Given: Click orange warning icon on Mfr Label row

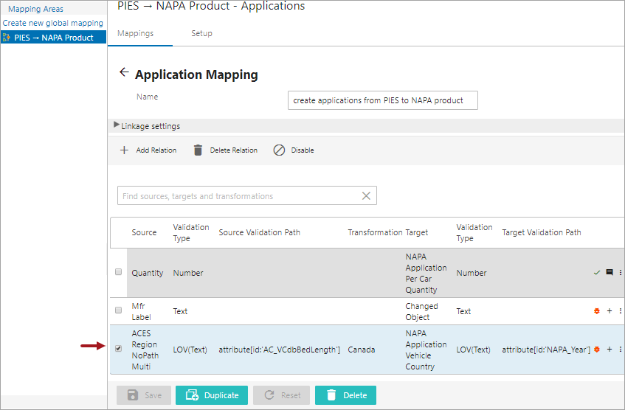Looking at the screenshot, I should [x=597, y=311].
